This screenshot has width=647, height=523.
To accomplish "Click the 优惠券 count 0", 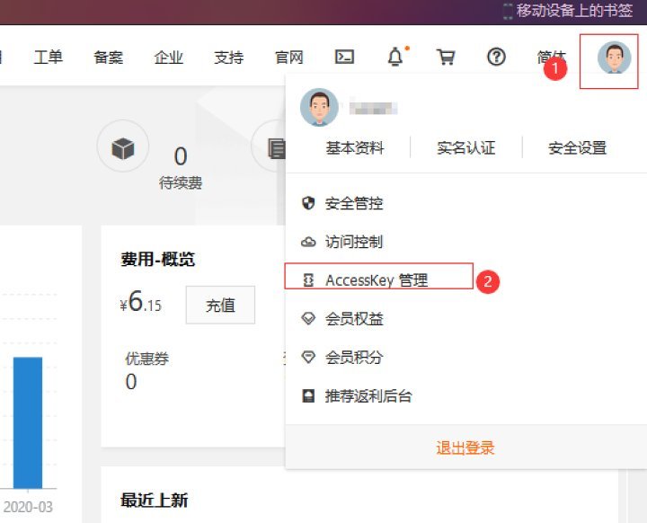I will click(131, 381).
